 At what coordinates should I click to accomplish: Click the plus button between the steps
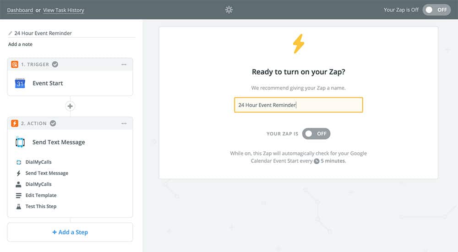click(x=70, y=106)
